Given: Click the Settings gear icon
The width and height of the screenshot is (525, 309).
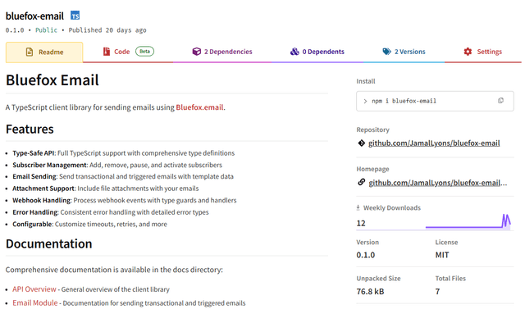Looking at the screenshot, I should click(x=468, y=52).
